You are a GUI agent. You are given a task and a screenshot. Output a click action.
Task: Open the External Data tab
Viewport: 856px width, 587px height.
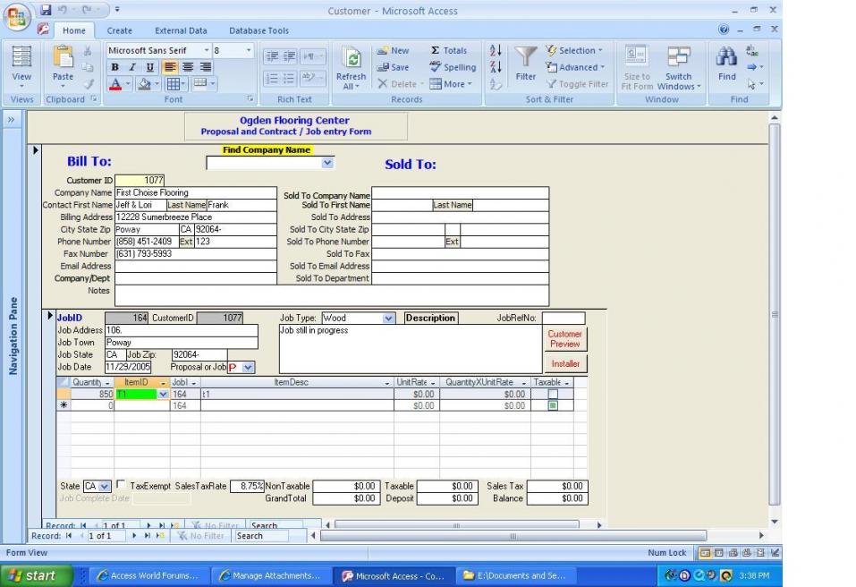pyautogui.click(x=181, y=30)
